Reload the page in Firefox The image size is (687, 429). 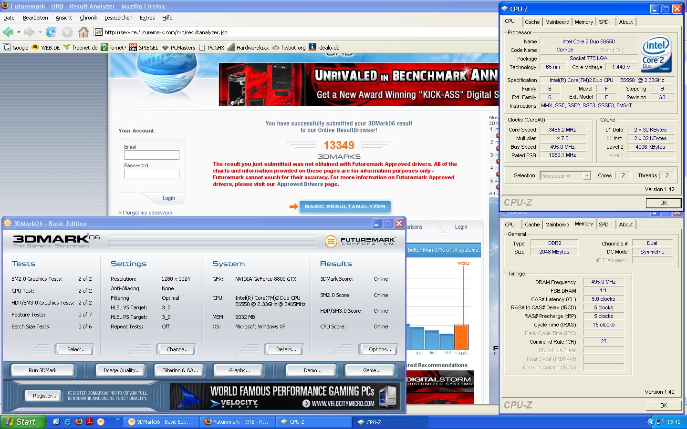click(51, 32)
